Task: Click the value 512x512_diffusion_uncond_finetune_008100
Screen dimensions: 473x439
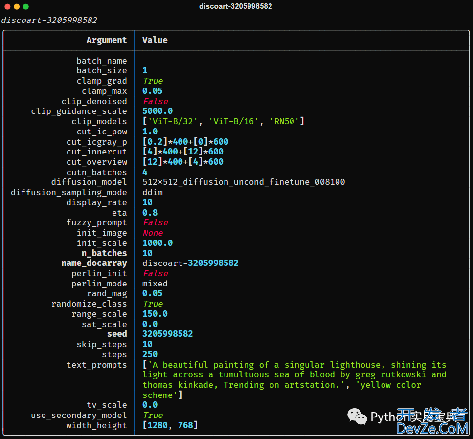Action: click(x=244, y=182)
